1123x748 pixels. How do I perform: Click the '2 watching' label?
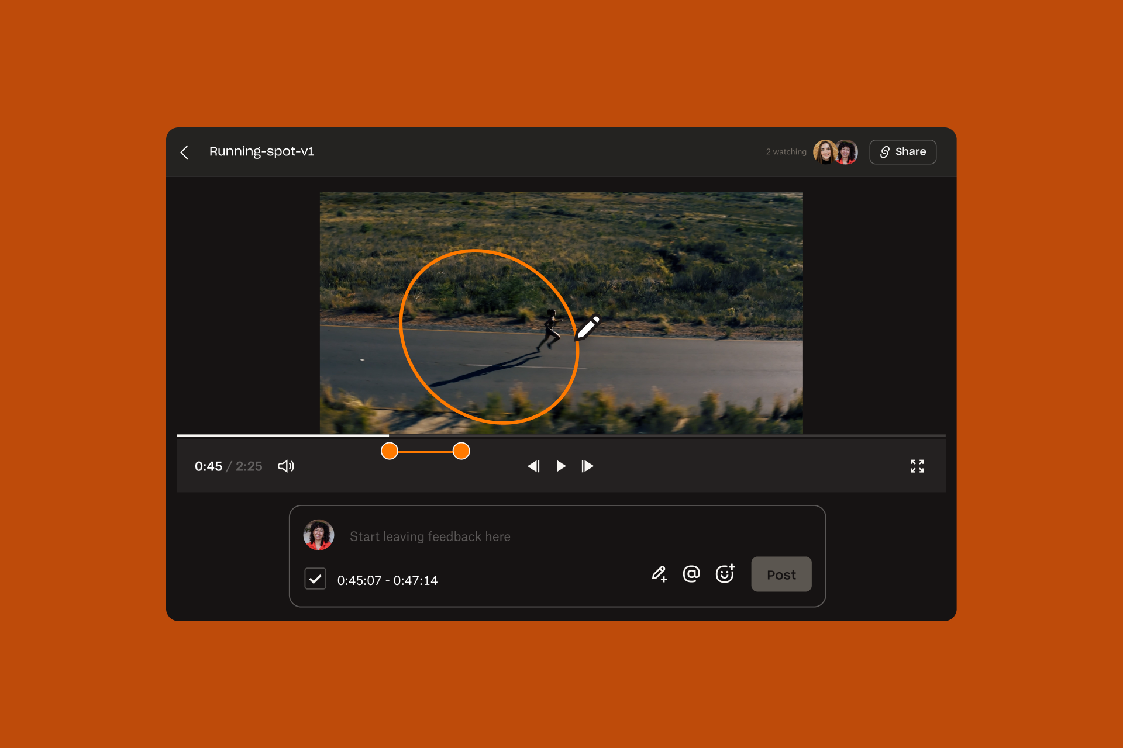[786, 152]
